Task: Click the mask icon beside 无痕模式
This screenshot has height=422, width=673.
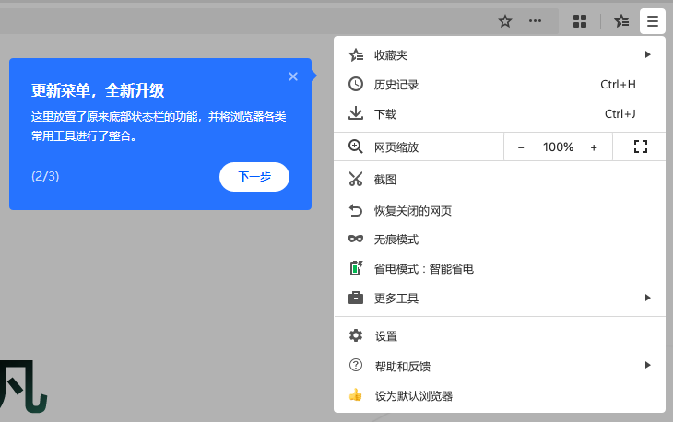Action: coord(355,239)
